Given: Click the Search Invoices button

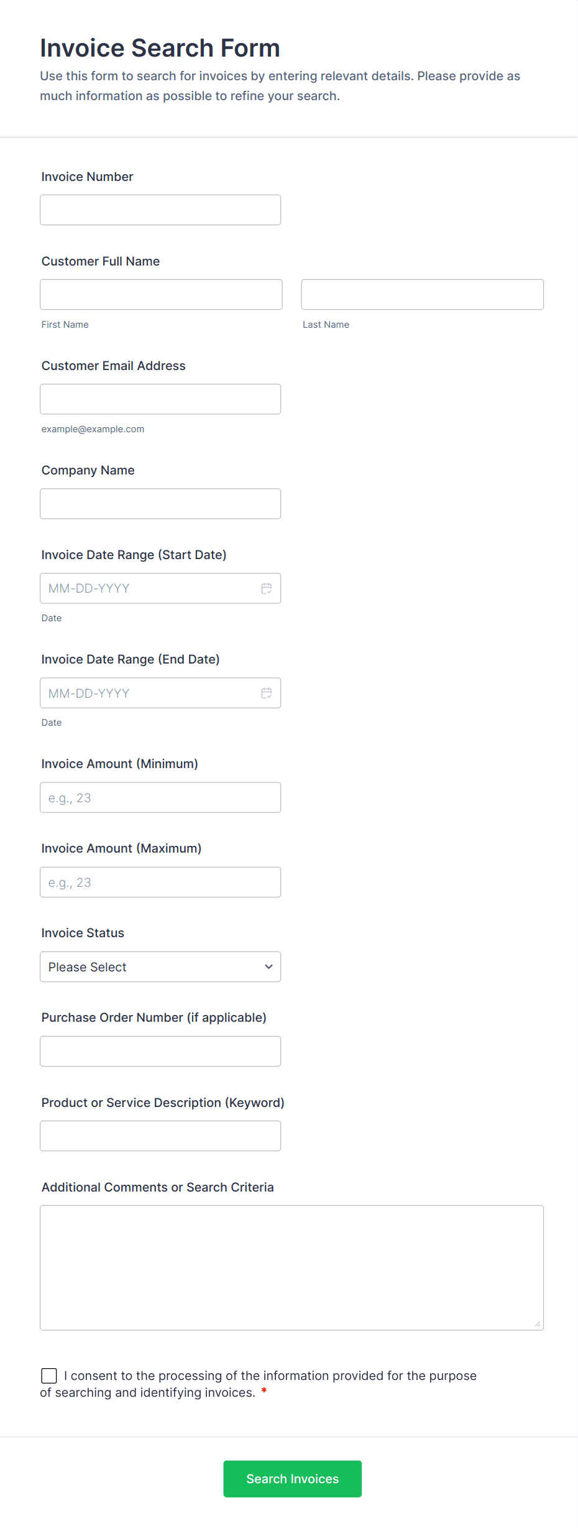Looking at the screenshot, I should [x=292, y=1478].
